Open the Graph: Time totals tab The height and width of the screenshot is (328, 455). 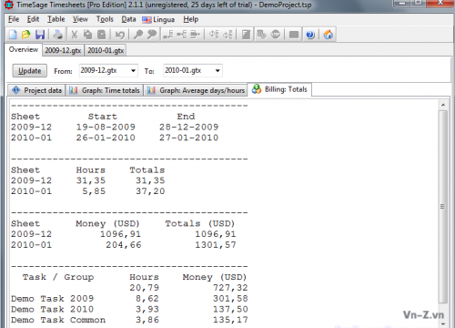pyautogui.click(x=105, y=90)
